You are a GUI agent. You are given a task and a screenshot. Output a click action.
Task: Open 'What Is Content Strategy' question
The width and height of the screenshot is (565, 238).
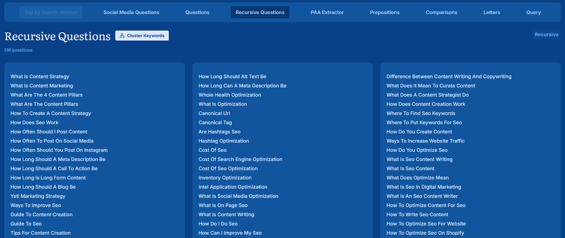point(40,77)
